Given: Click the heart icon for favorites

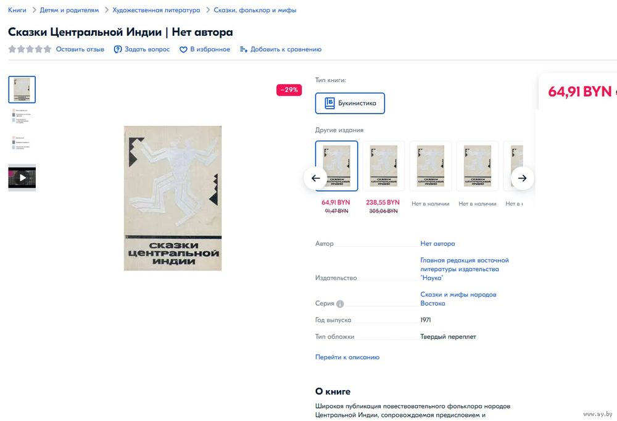Looking at the screenshot, I should [x=183, y=49].
